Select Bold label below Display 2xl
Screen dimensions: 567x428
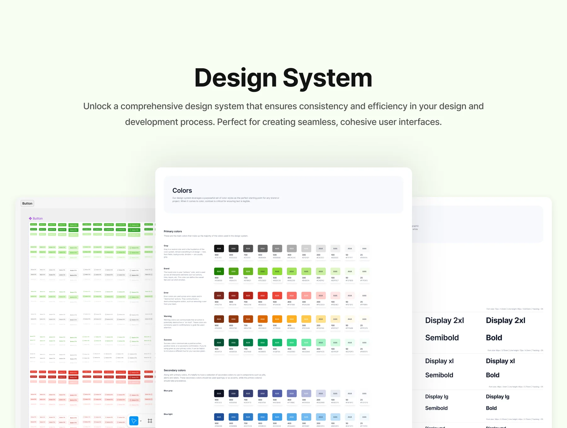[x=494, y=338]
